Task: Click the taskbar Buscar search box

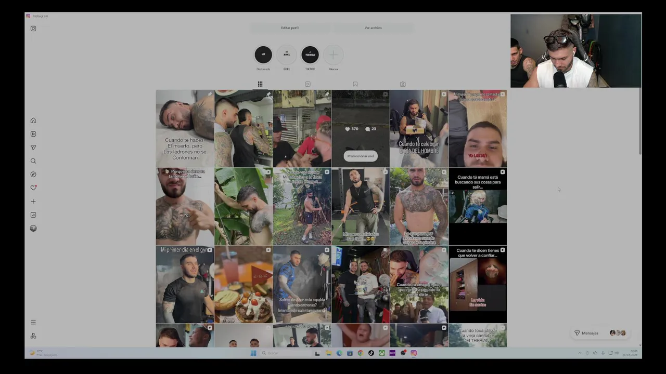Action: (x=285, y=353)
